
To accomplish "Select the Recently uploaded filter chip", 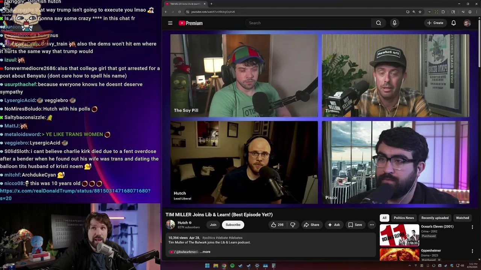I will [435, 218].
